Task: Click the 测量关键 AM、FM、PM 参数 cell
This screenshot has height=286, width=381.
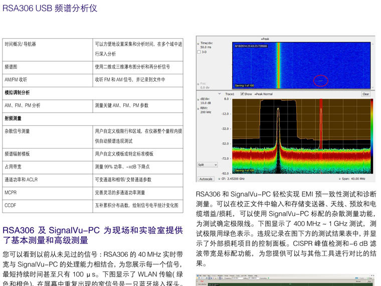Action: [x=138, y=106]
